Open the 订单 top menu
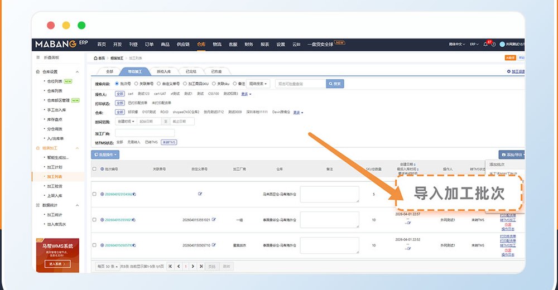This screenshot has height=290, width=558. pyautogui.click(x=149, y=44)
